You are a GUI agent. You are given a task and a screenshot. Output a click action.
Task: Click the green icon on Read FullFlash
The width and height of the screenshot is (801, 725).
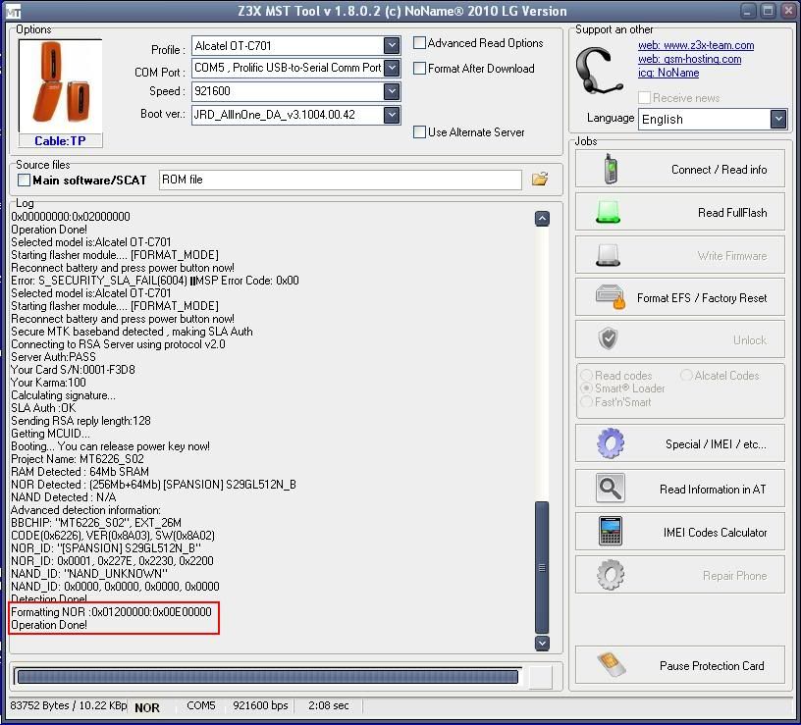coord(610,212)
